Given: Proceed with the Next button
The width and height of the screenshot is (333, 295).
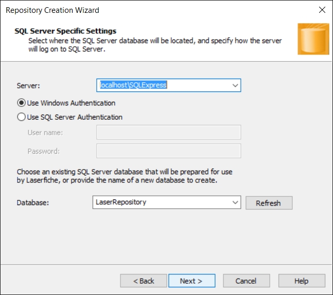Looking at the screenshot, I should tap(192, 281).
